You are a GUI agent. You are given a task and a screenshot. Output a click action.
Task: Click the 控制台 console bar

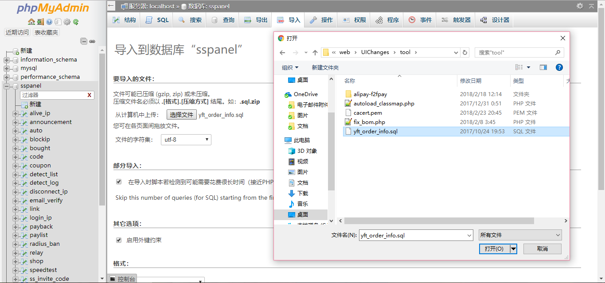point(122,279)
